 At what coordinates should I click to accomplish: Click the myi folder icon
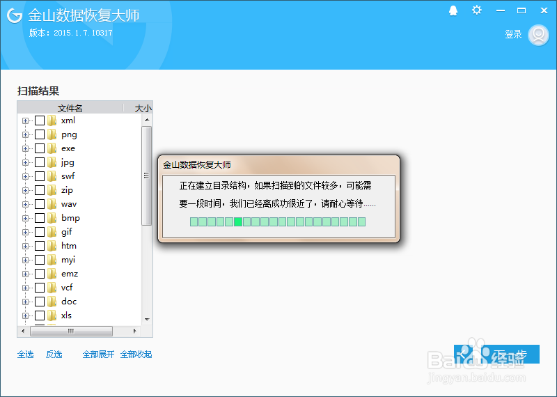click(52, 260)
